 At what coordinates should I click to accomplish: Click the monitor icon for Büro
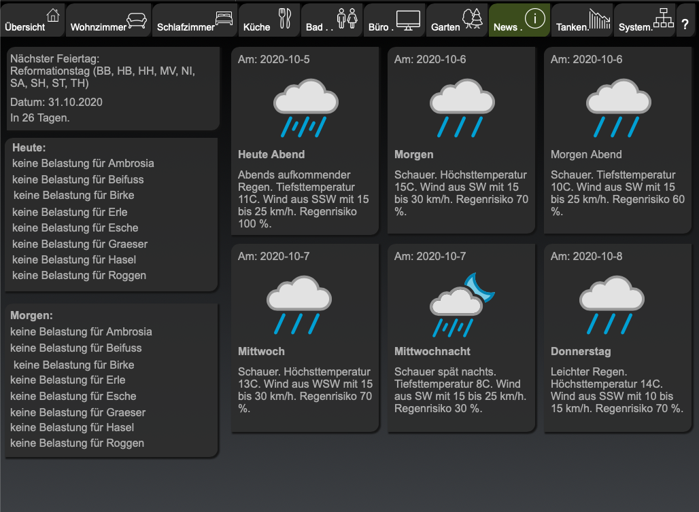click(x=408, y=19)
